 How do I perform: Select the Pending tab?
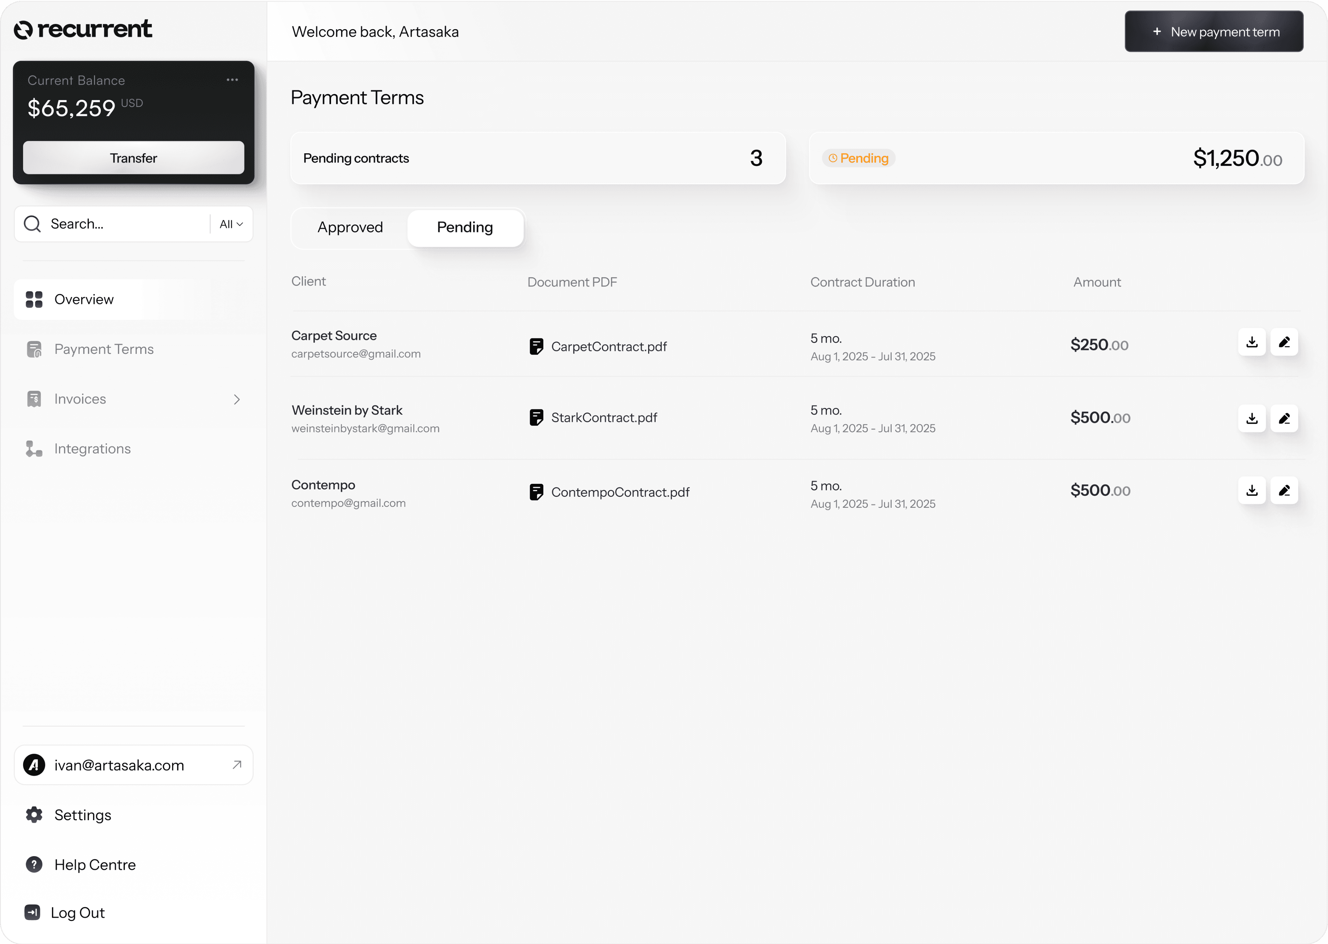coord(465,227)
